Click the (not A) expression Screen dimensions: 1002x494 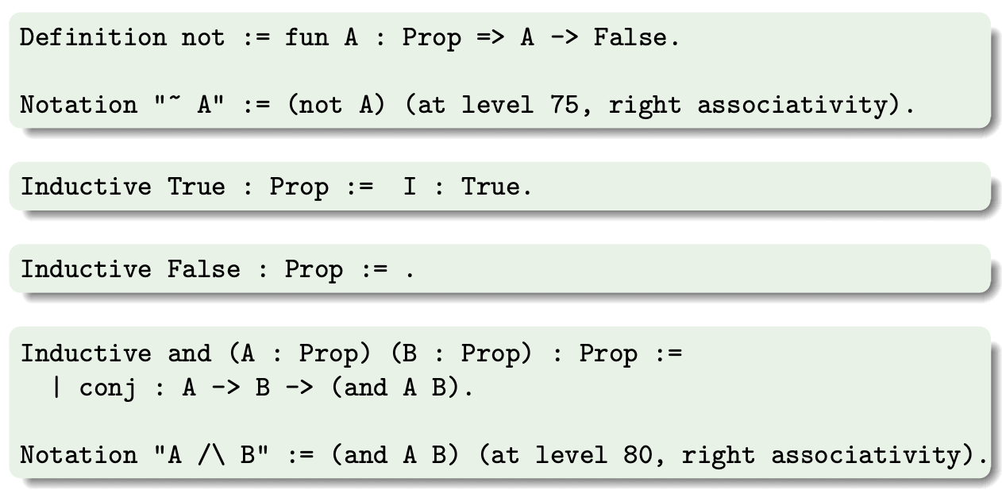coord(343,104)
